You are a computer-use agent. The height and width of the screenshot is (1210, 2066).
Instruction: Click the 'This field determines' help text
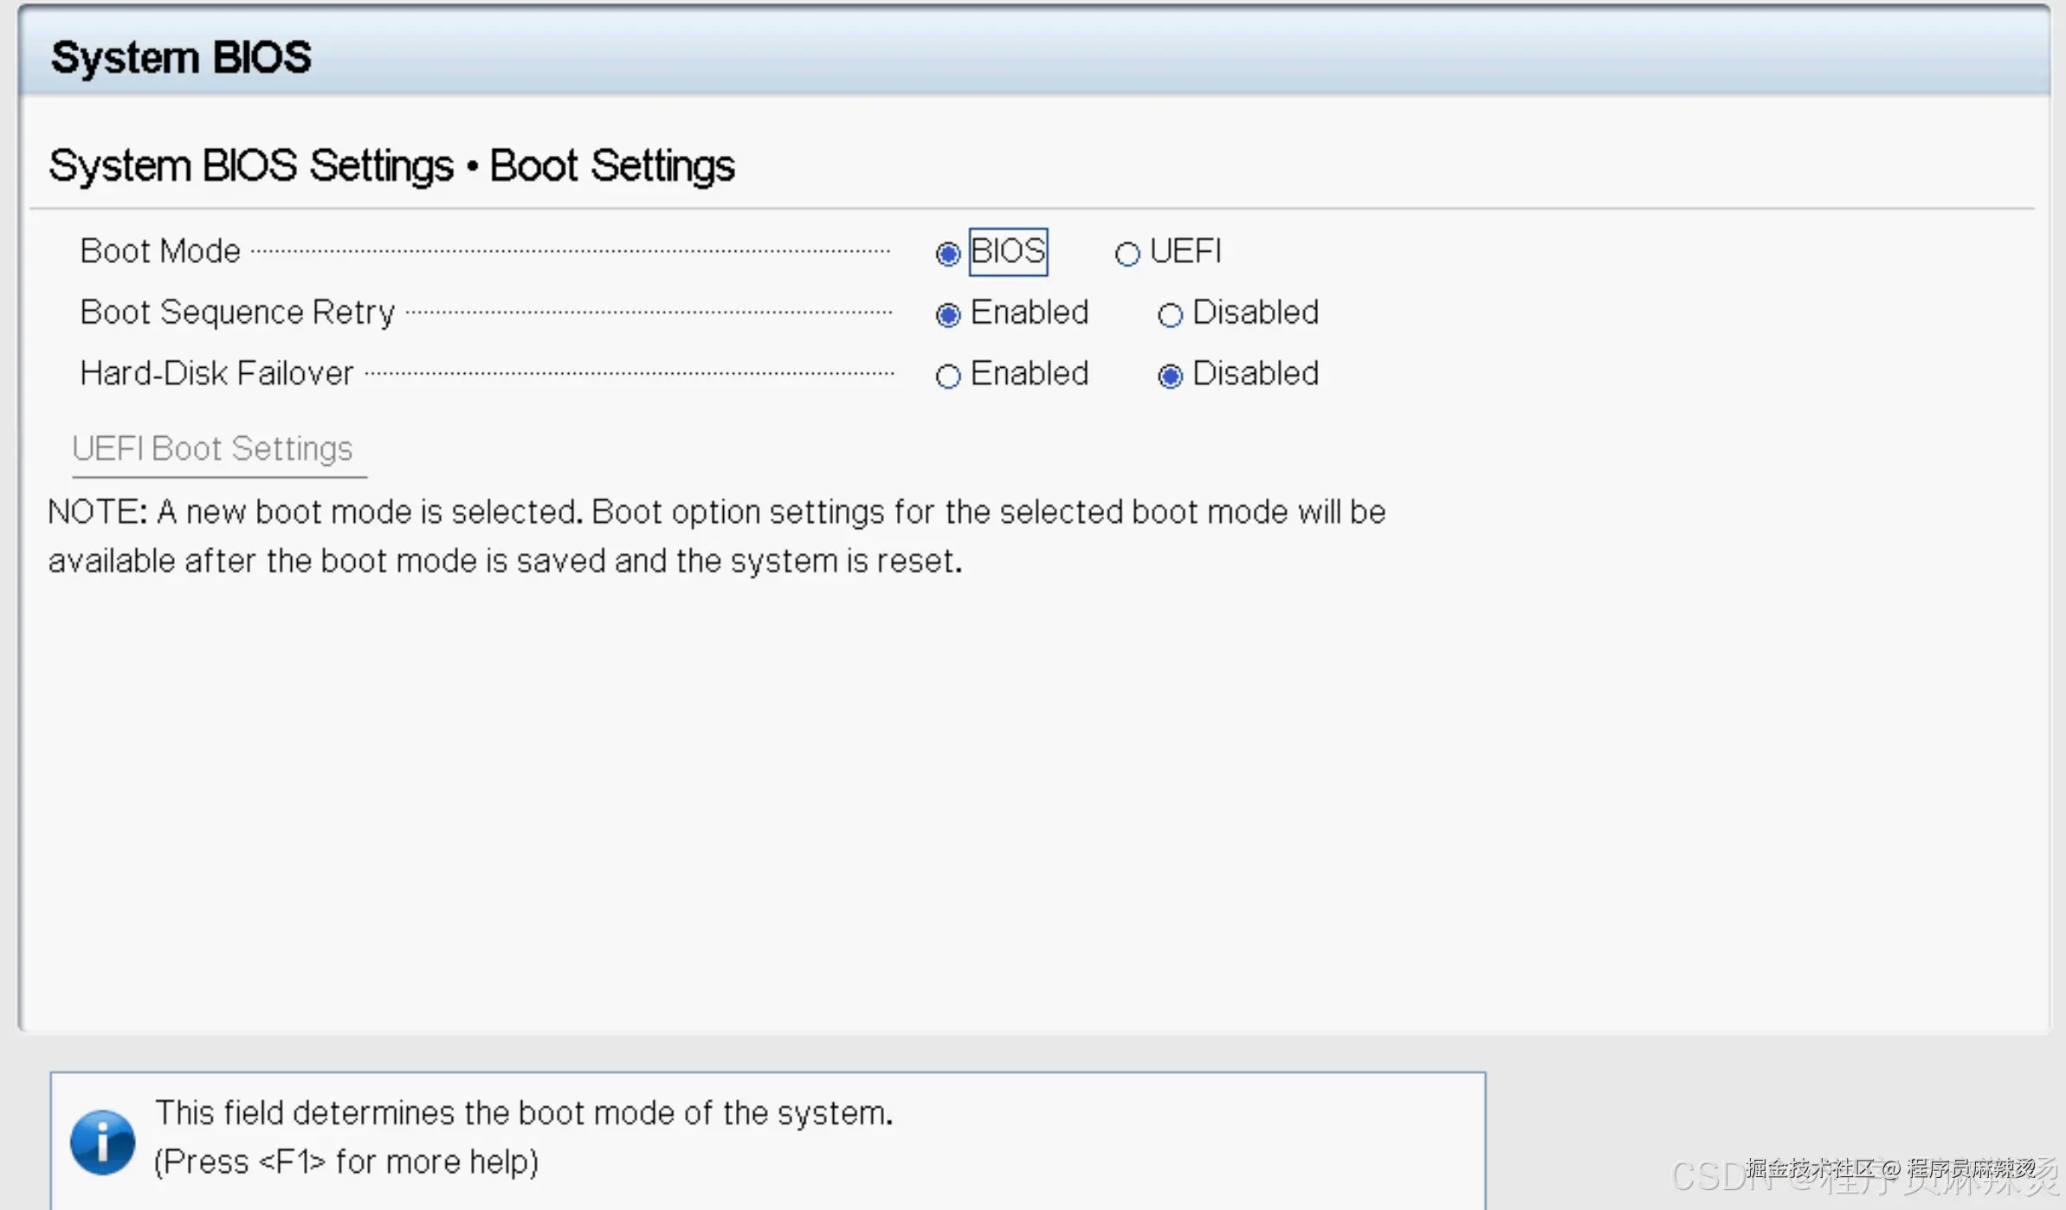pyautogui.click(x=524, y=1113)
